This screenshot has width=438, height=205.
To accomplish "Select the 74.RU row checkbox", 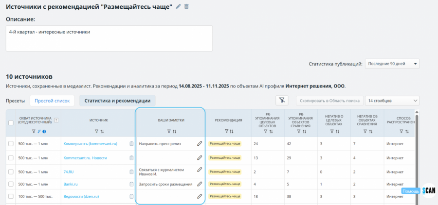I will (11, 171).
